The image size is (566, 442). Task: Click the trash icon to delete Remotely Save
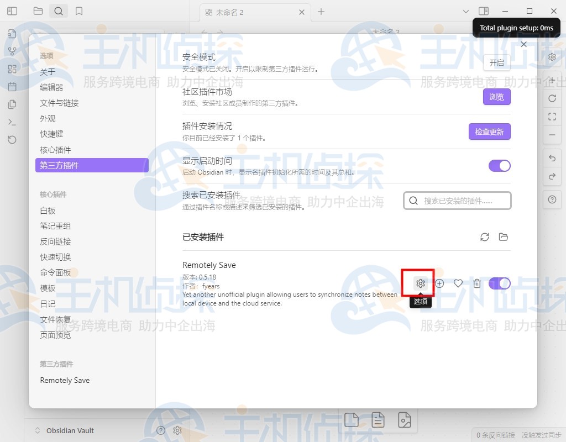point(477,283)
